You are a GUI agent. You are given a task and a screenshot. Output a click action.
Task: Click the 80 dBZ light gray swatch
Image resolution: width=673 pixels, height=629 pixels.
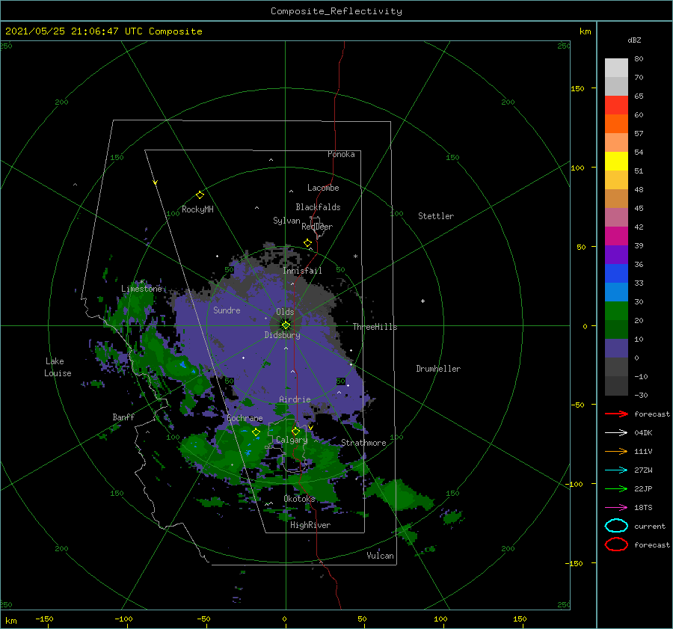[616, 67]
